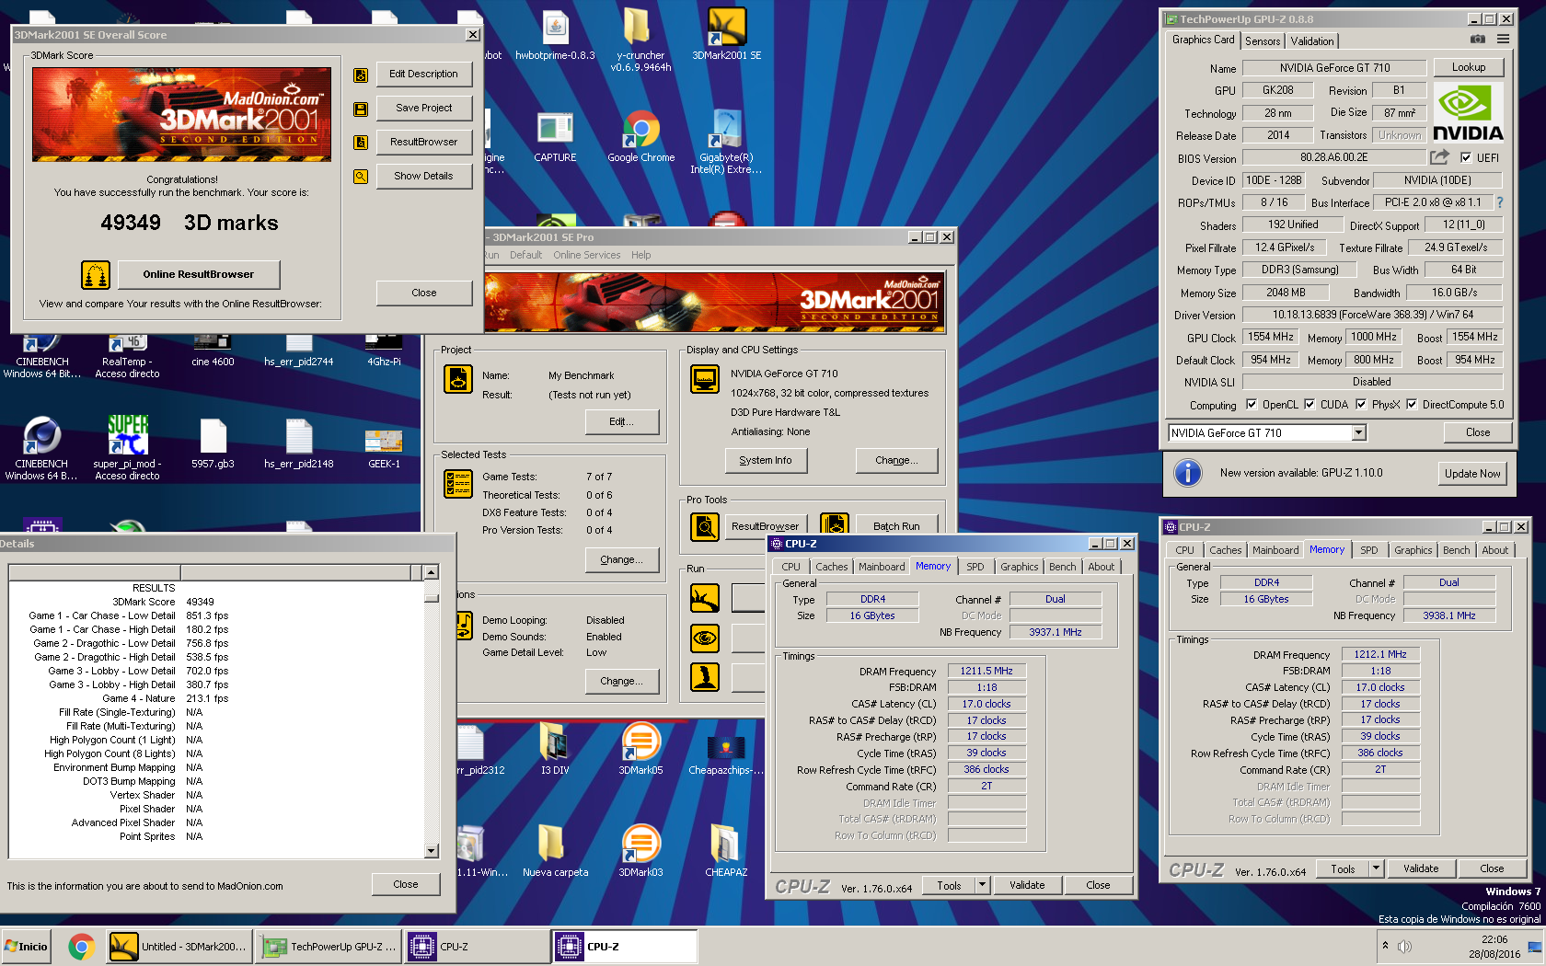
Task: Open the Tools dropdown arrow in front CPU-Z
Action: point(983,885)
